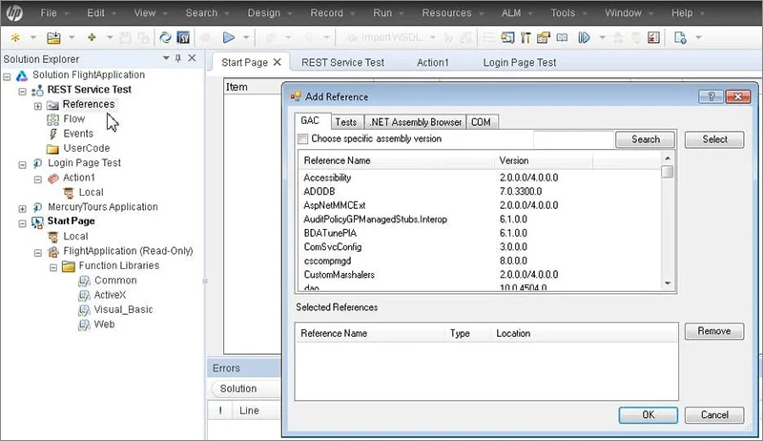
Task: Click the Remove button
Action: (x=714, y=331)
